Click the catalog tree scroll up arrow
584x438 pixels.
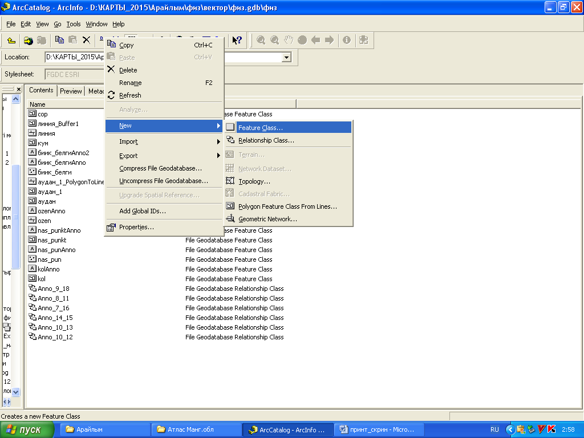point(15,99)
